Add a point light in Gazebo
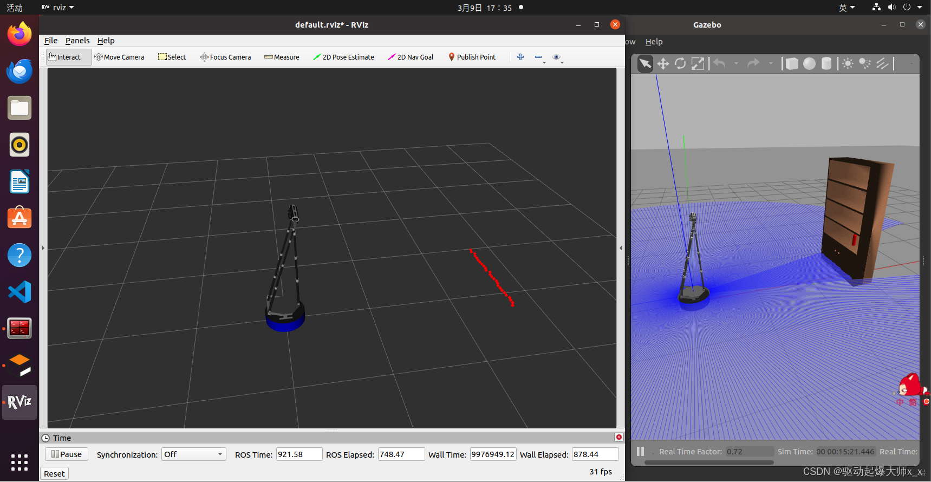Screen dimensions: 931x482 pyautogui.click(x=848, y=64)
